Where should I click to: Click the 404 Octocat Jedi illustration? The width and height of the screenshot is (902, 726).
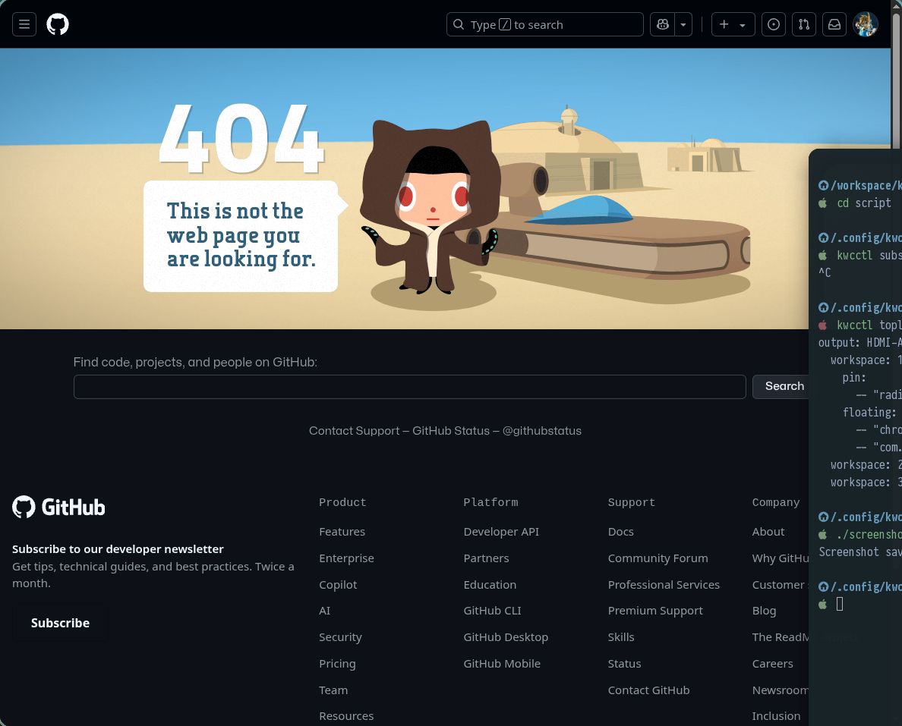click(430, 207)
